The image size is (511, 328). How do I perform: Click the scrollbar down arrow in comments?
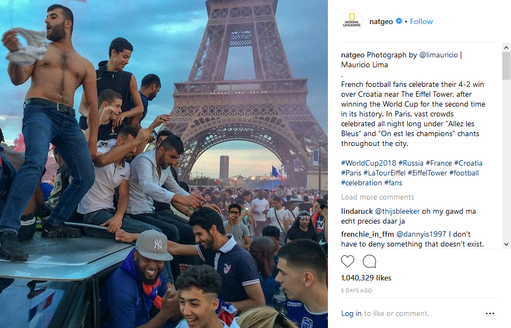[506, 244]
